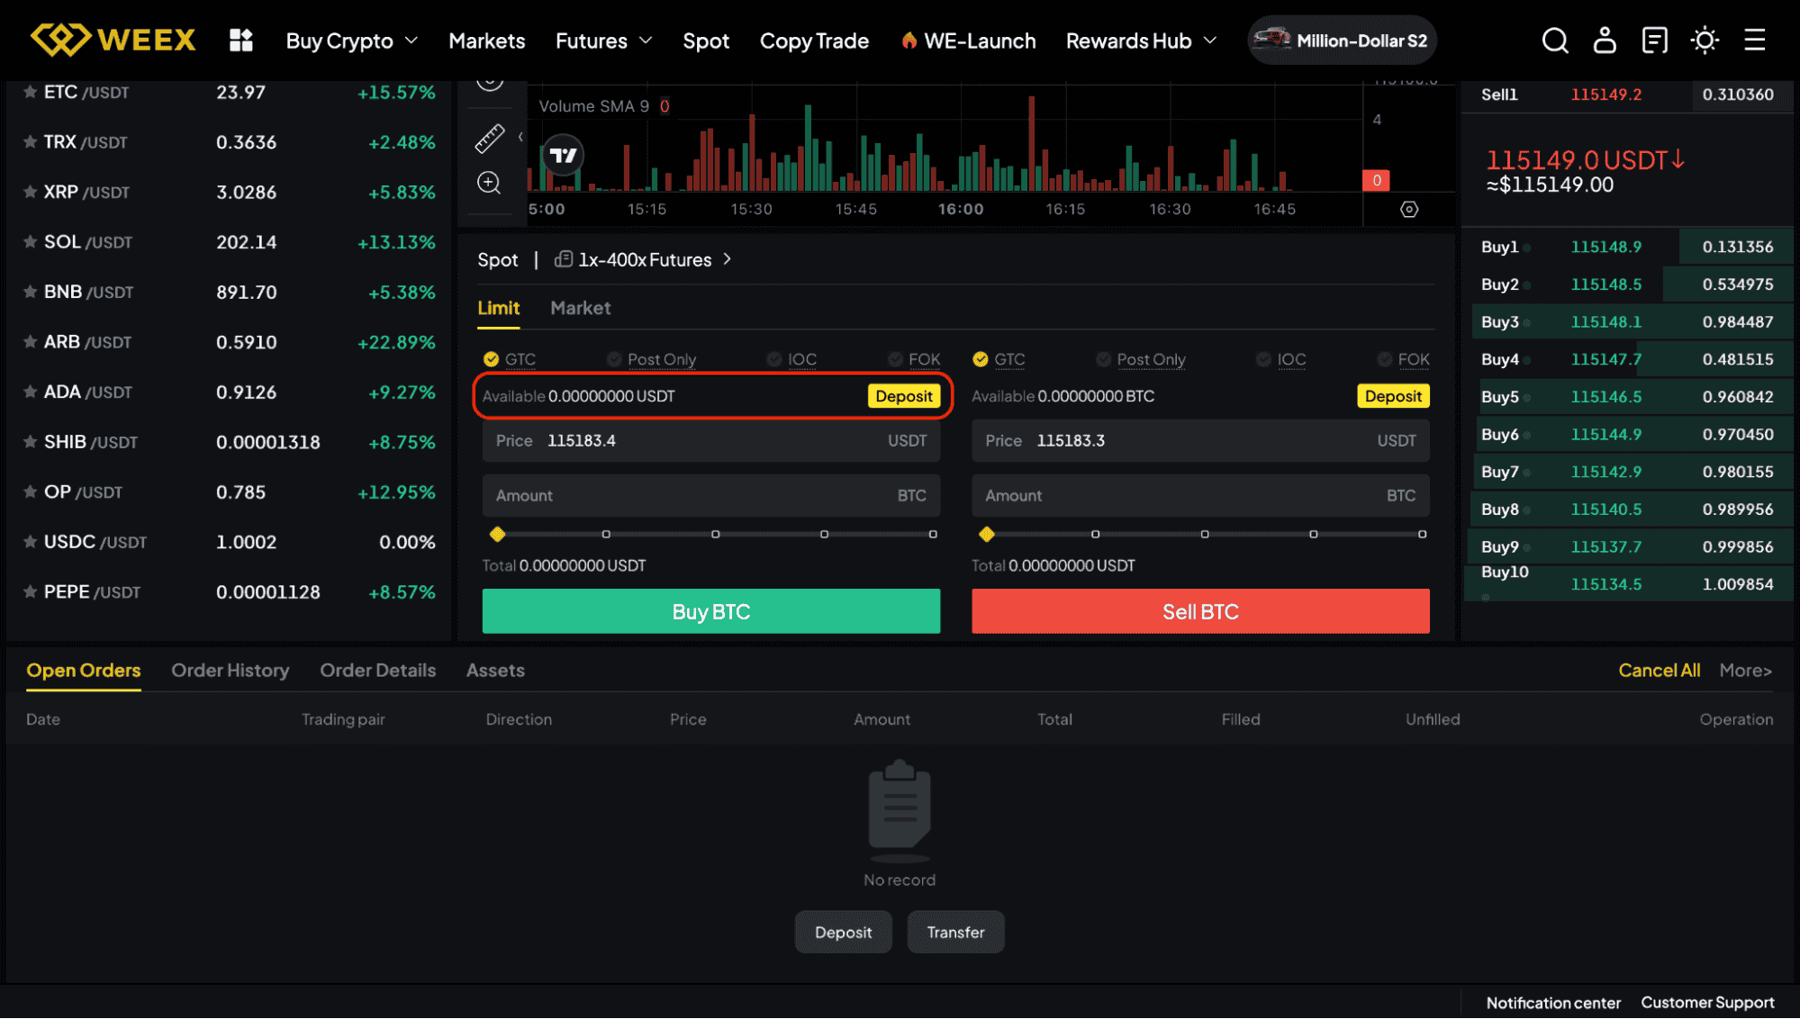
Task: Open the orders document icon in header
Action: pos(1654,41)
